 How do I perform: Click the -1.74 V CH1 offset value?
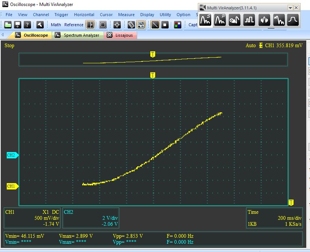51,224
